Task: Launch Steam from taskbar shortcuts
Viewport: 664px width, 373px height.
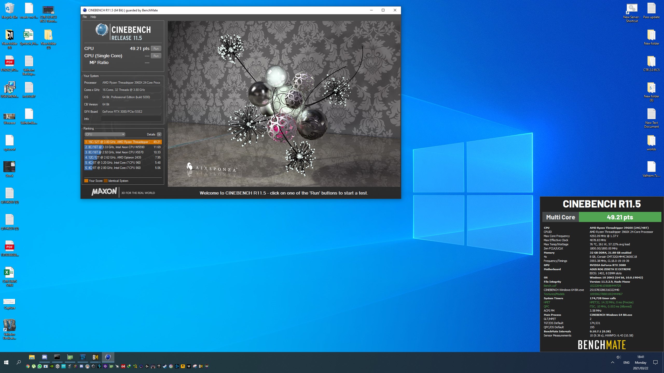Action: click(165, 366)
